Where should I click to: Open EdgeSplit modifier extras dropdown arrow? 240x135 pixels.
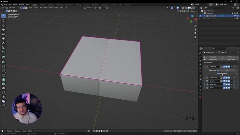(x=231, y=67)
